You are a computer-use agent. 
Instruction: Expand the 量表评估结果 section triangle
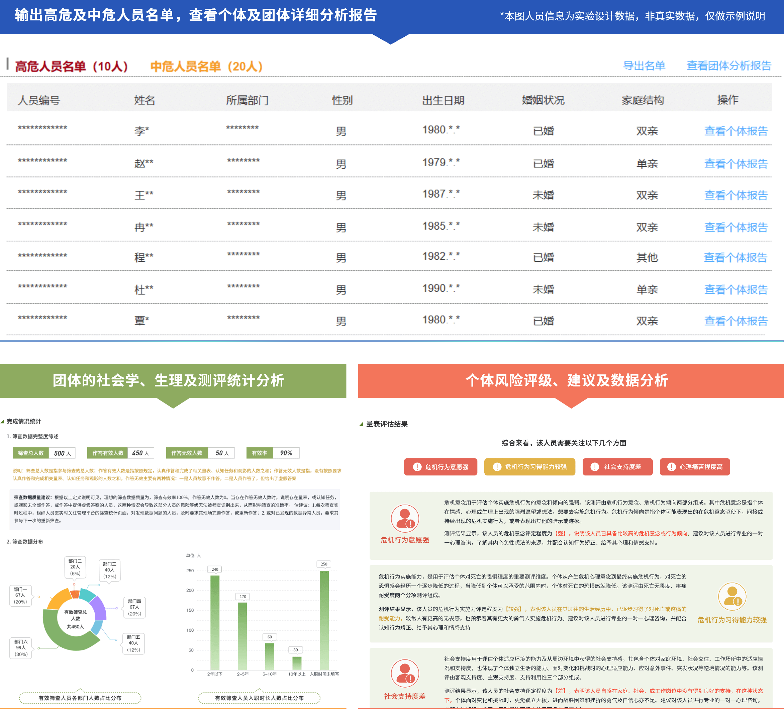[361, 424]
